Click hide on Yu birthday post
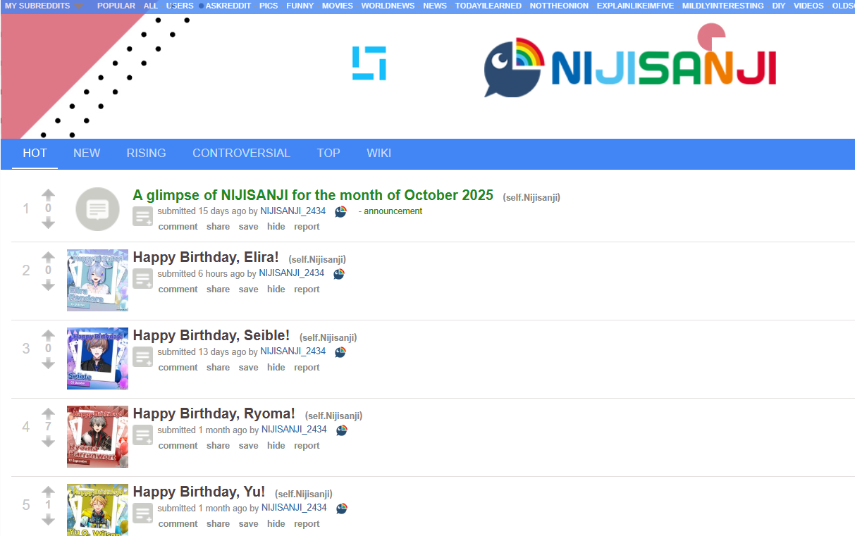The width and height of the screenshot is (855, 536). (x=276, y=524)
